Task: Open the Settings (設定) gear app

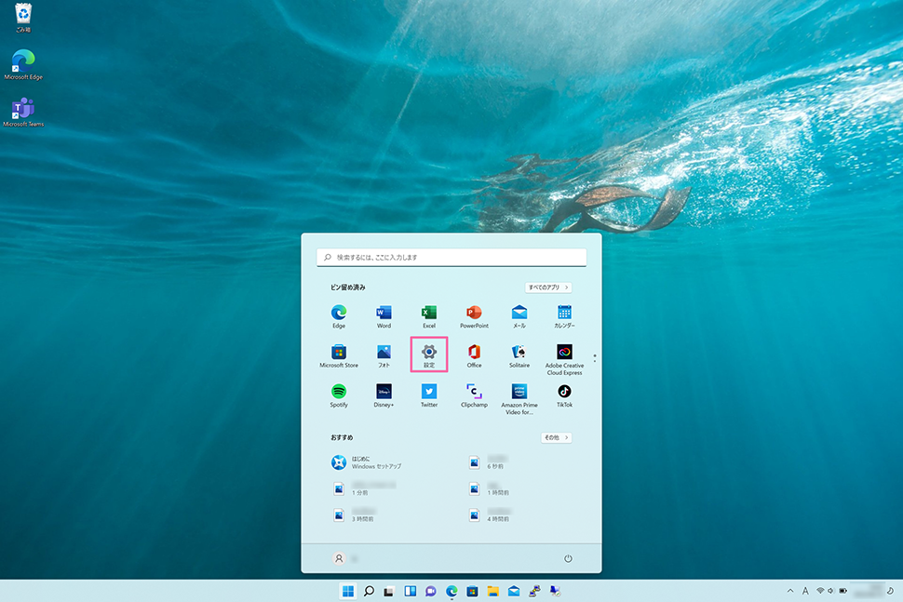Action: [x=429, y=353]
